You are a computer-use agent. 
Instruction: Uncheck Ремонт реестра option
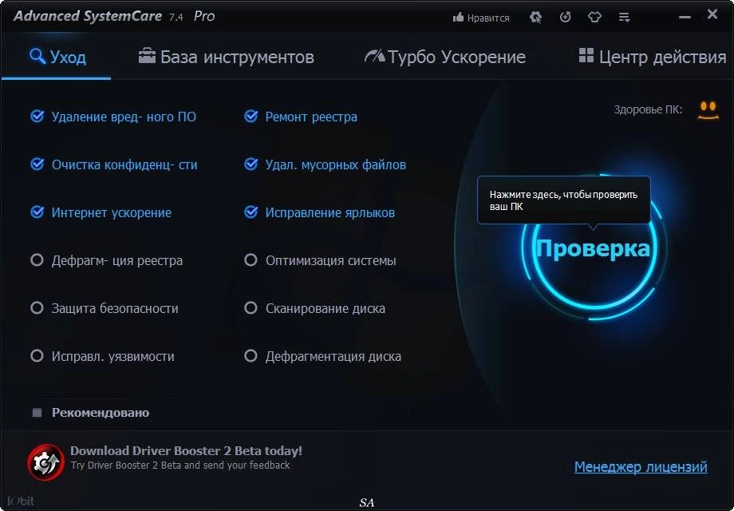click(251, 116)
